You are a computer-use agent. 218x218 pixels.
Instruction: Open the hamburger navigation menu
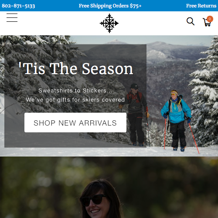(x=12, y=17)
